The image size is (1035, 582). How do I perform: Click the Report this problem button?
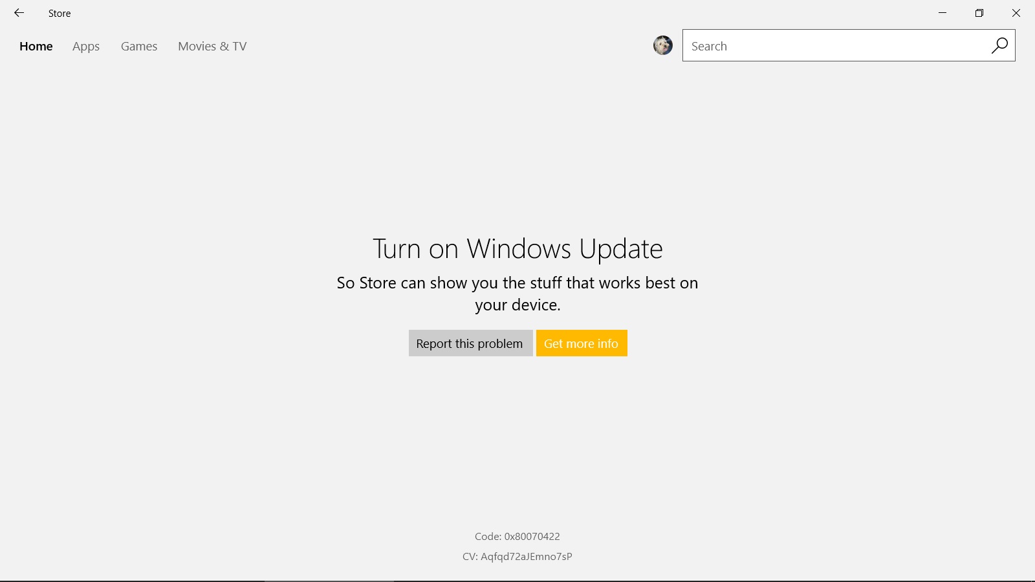(x=470, y=343)
